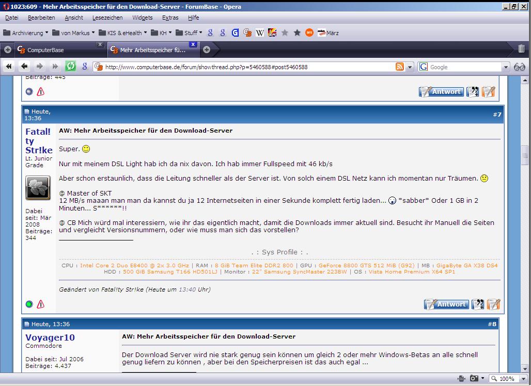This screenshot has width=531, height=386.
Task: Click the black star bookmark
Action: point(297,33)
